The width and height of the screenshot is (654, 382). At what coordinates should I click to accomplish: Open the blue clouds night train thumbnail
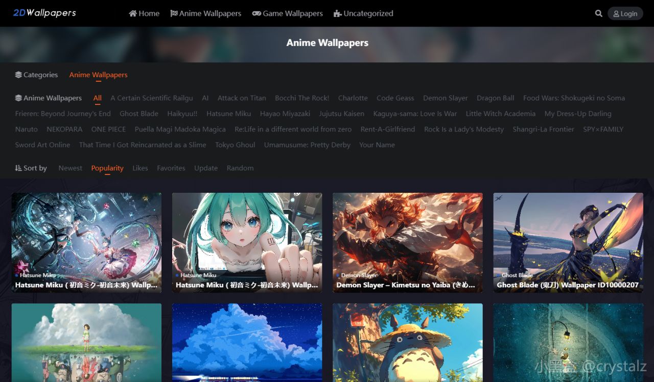point(247,343)
